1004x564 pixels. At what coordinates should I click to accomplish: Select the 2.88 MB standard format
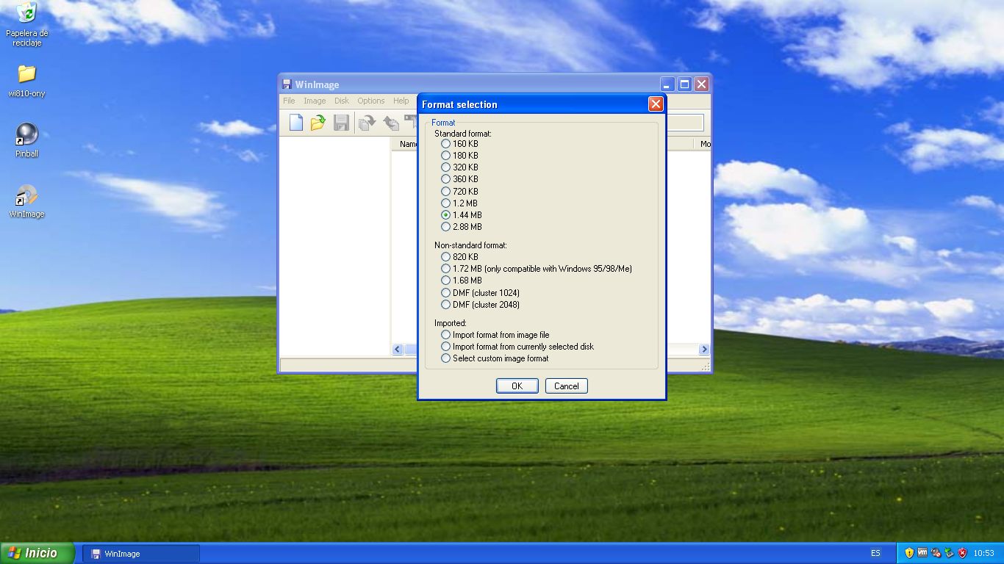coord(446,227)
